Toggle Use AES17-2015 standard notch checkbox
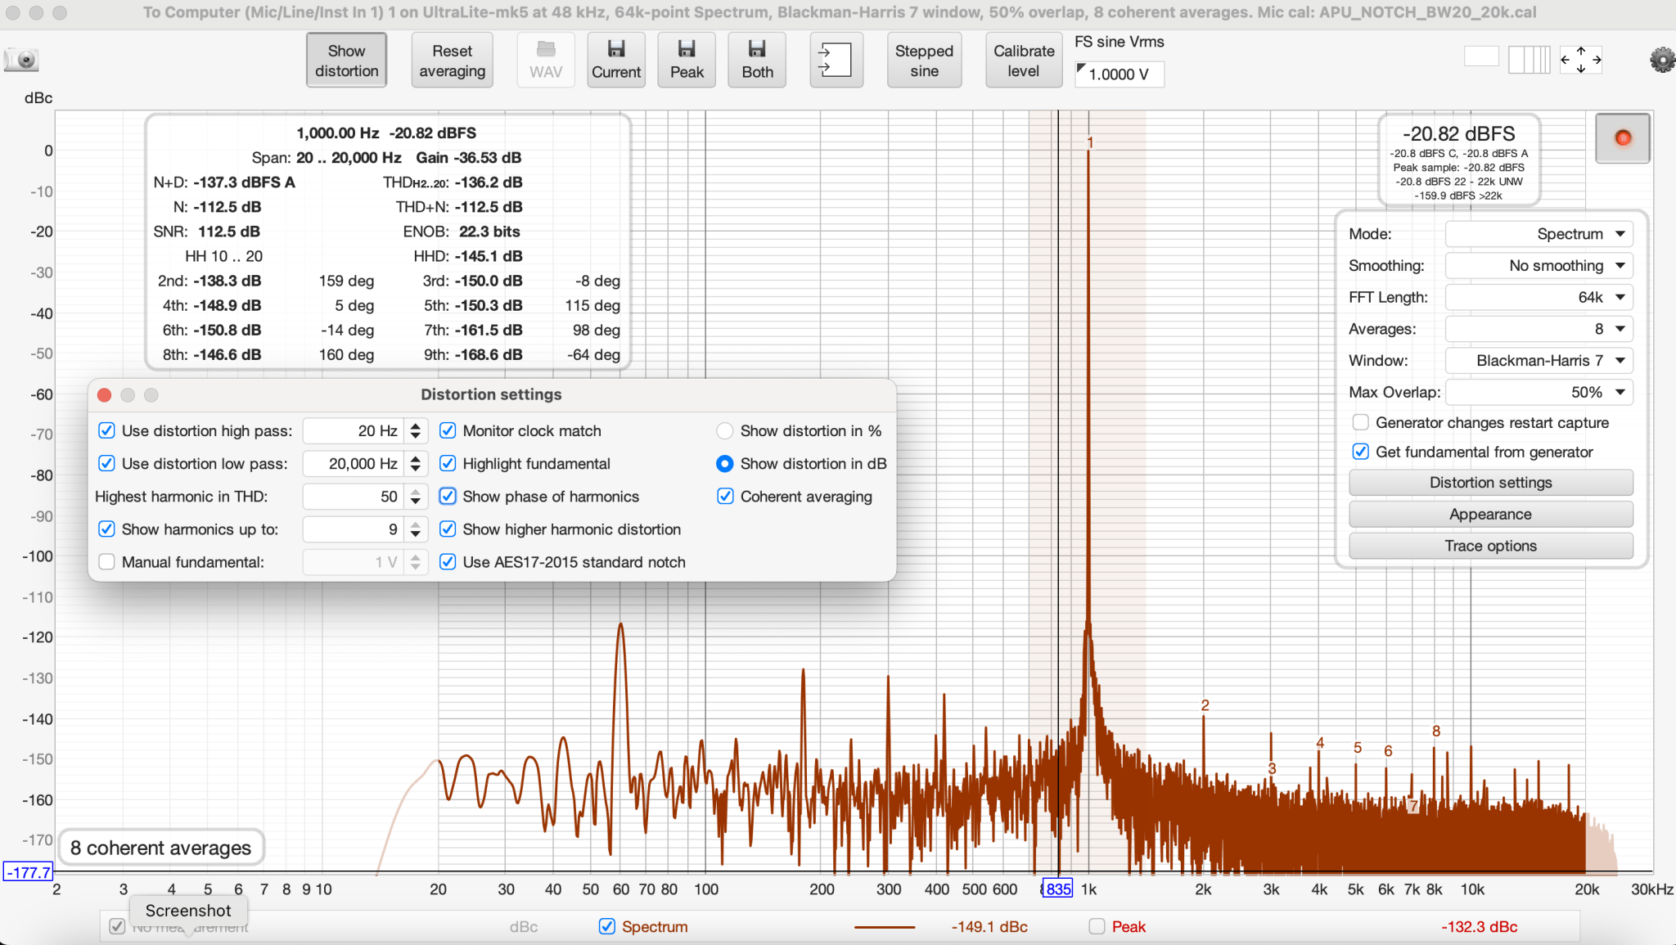This screenshot has height=945, width=1676. click(x=448, y=562)
